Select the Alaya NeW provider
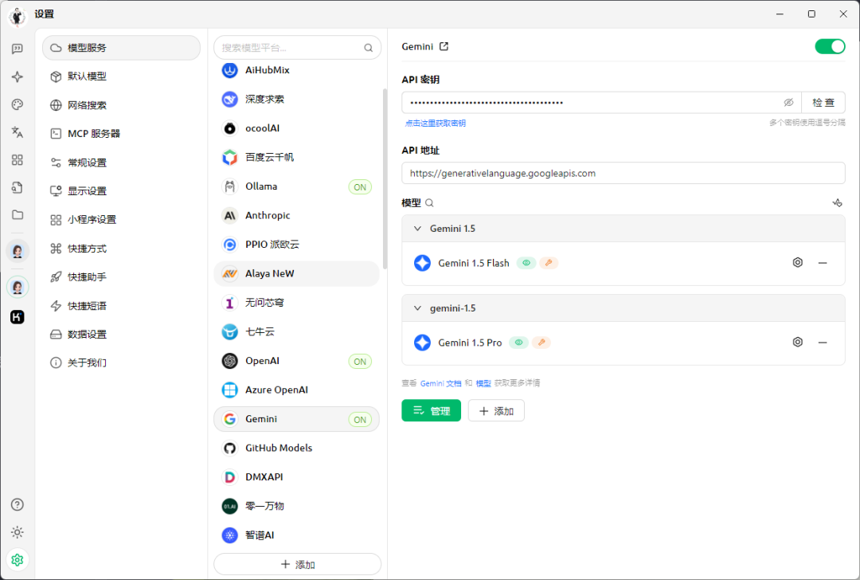The height and width of the screenshot is (580, 860). coord(296,273)
